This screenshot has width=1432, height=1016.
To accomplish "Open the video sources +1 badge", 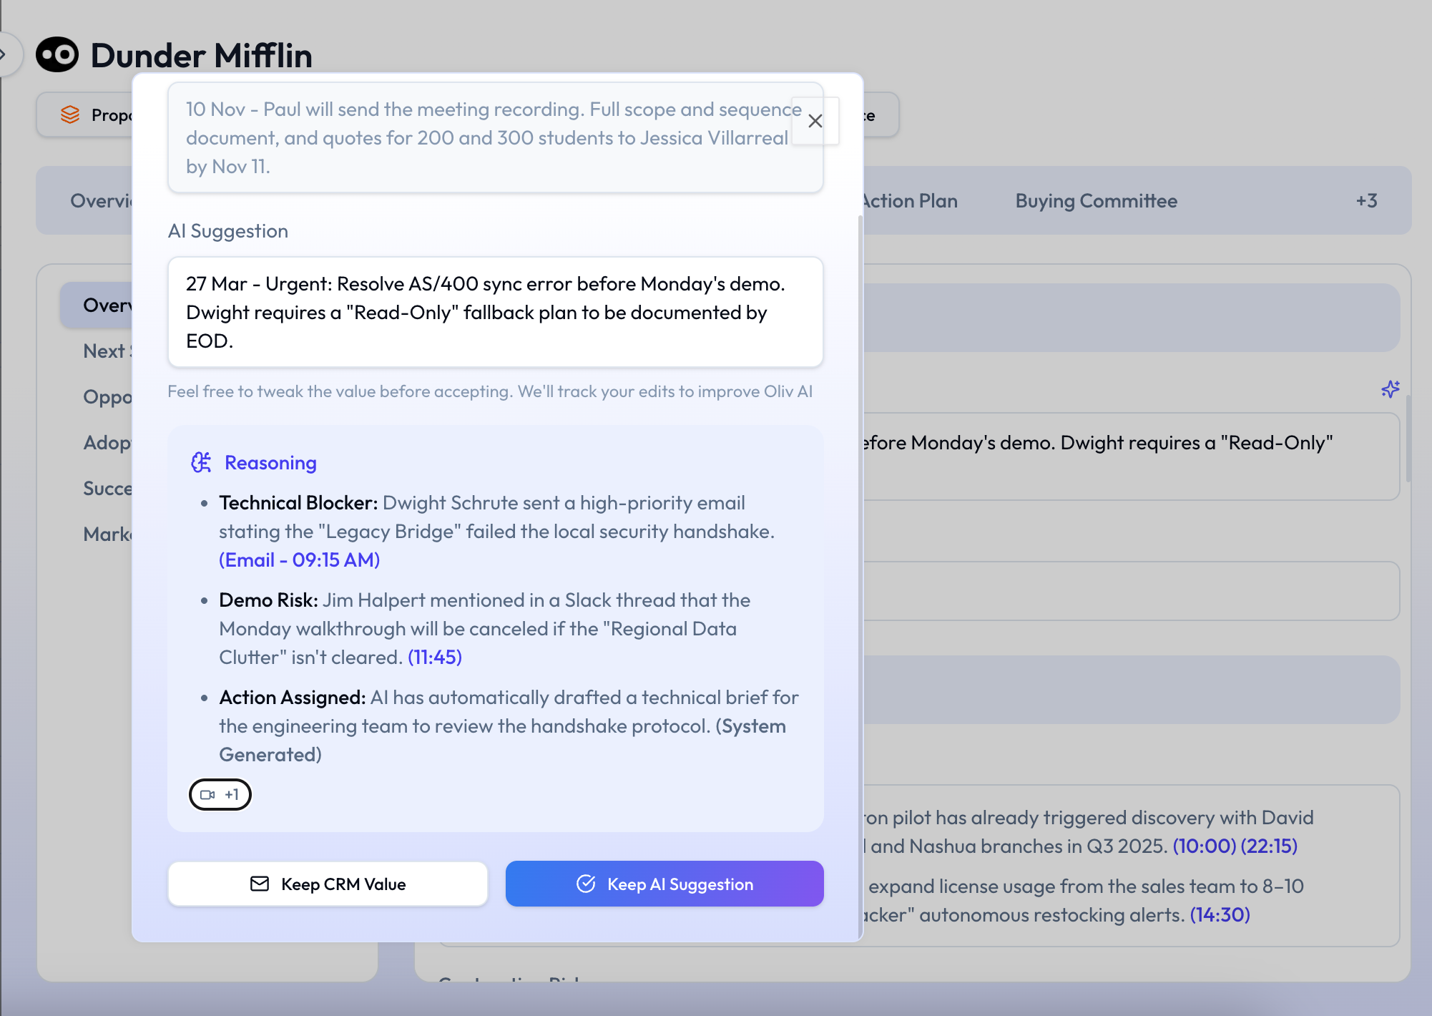I will tap(220, 794).
